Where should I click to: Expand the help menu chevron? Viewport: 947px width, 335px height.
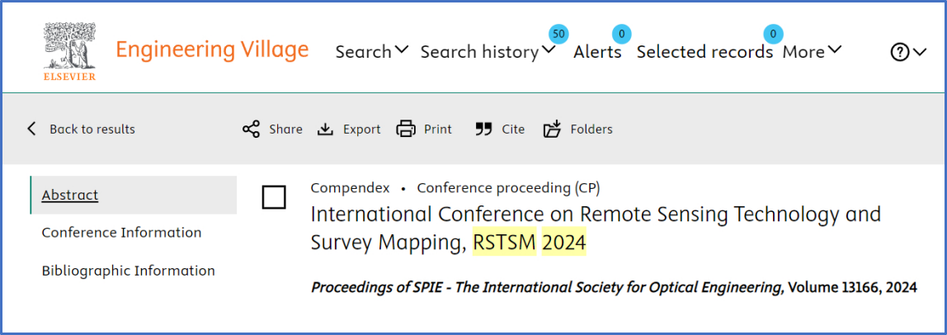pos(919,53)
